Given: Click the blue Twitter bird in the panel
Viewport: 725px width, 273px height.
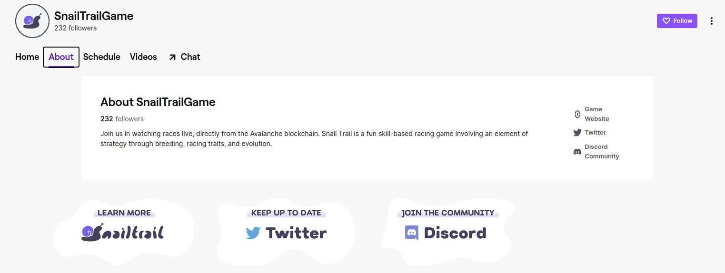Looking at the screenshot, I should (x=253, y=233).
